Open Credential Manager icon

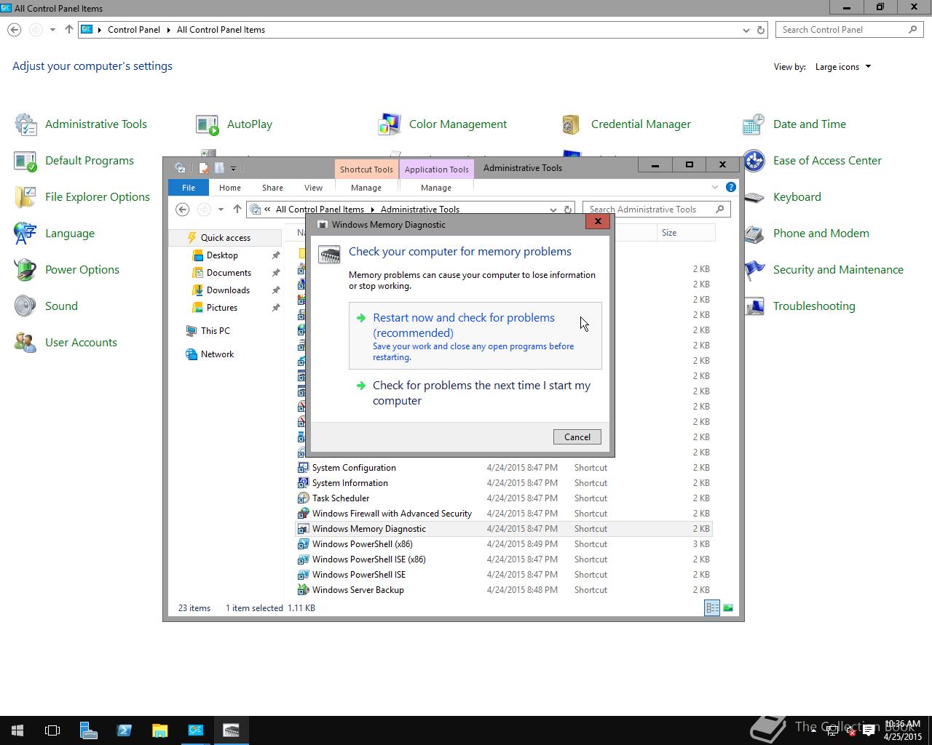click(625, 124)
